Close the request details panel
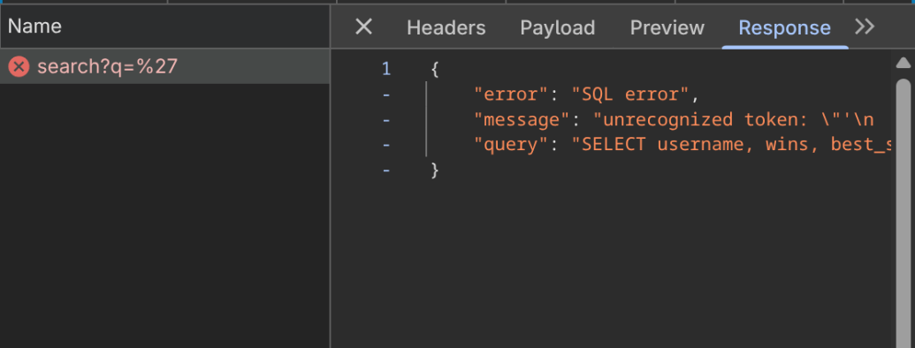 click(x=363, y=26)
